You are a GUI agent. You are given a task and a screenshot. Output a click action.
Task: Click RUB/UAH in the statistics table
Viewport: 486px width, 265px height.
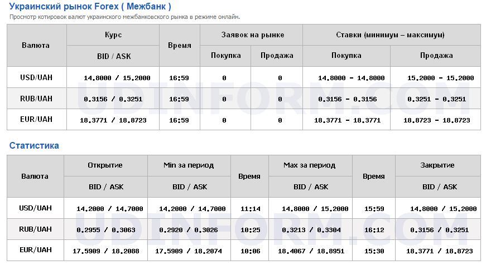(x=35, y=229)
